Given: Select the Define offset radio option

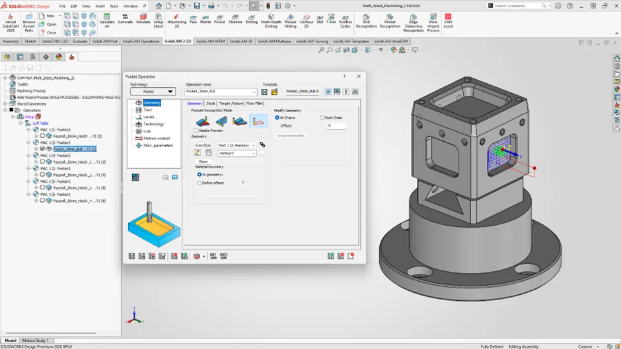Looking at the screenshot, I should pyautogui.click(x=200, y=183).
